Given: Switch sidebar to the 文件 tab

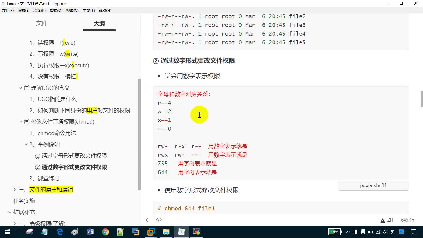Looking at the screenshot, I should click(x=42, y=24).
